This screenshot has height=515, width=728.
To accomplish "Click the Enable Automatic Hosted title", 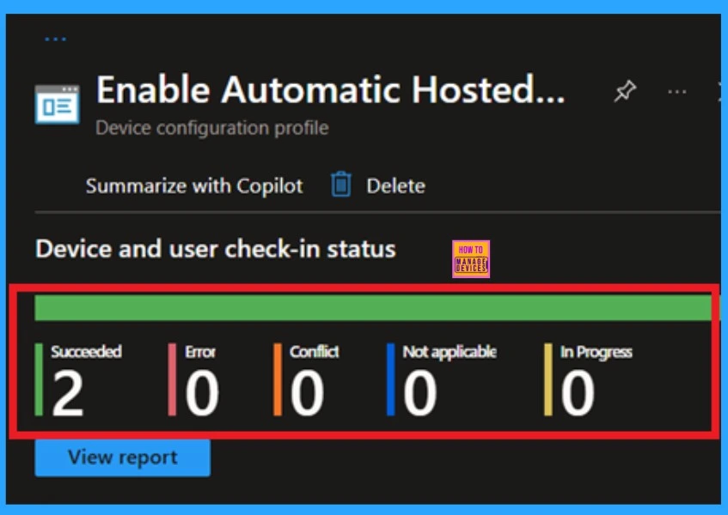I will pos(330,90).
